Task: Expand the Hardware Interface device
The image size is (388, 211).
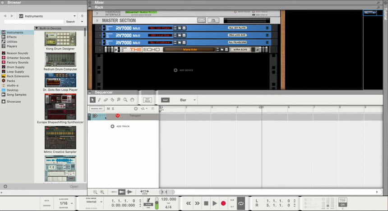Action: coord(97,13)
